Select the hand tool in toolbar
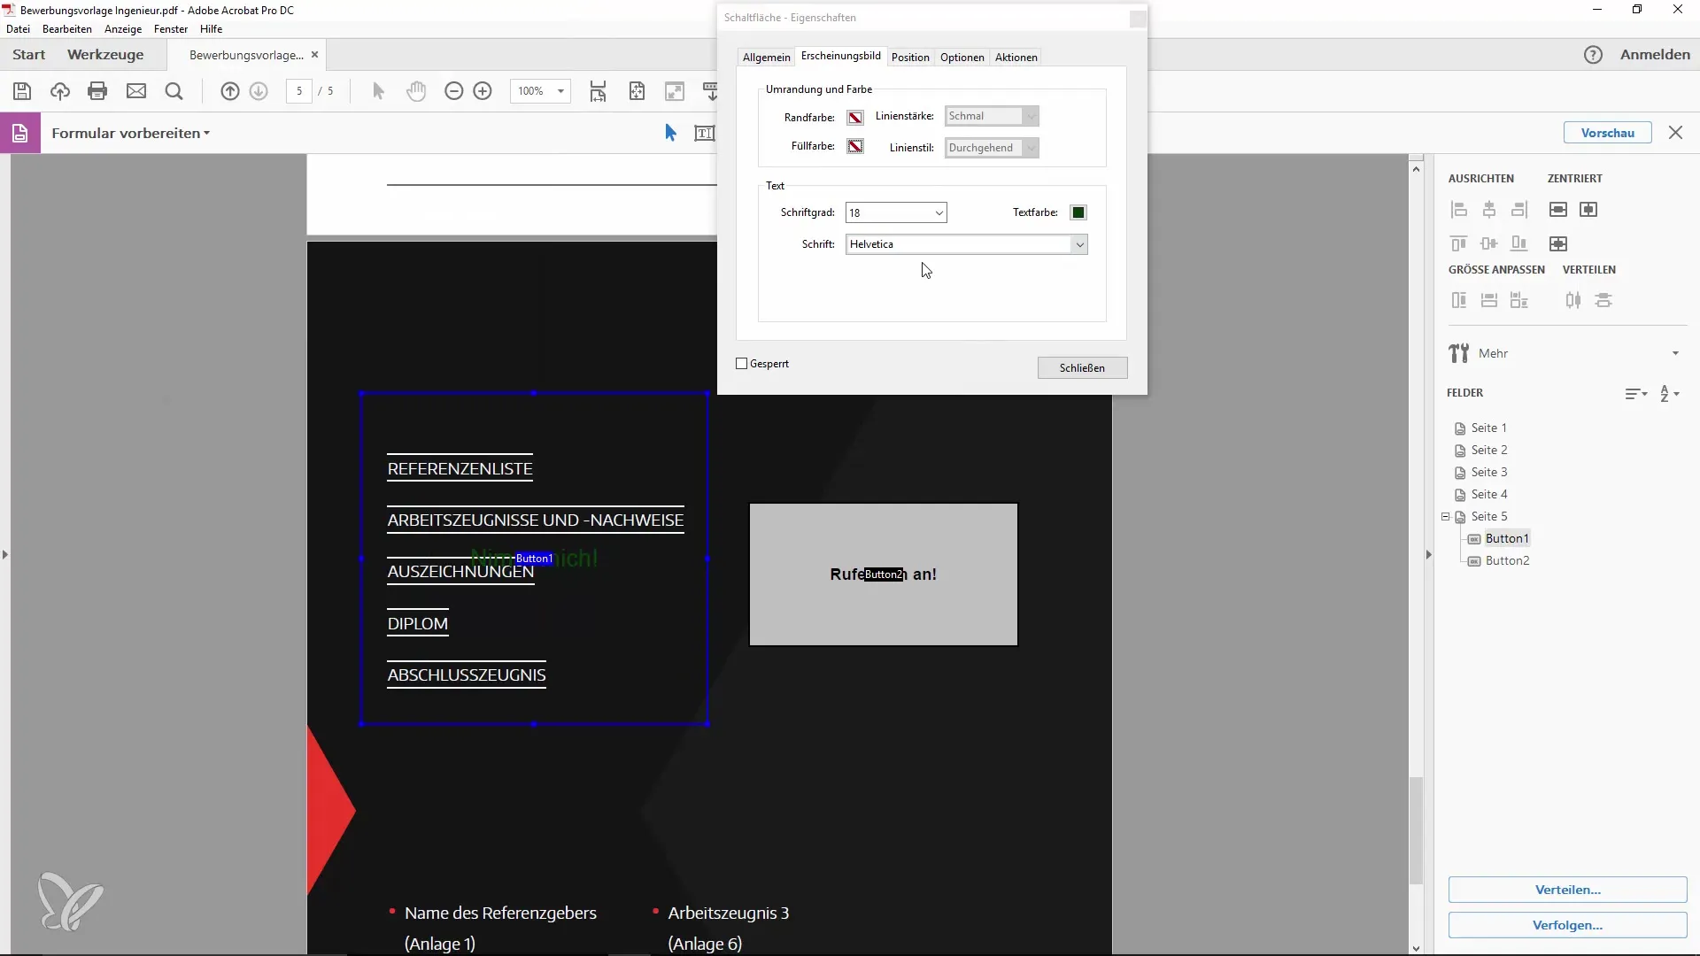 pos(415,91)
